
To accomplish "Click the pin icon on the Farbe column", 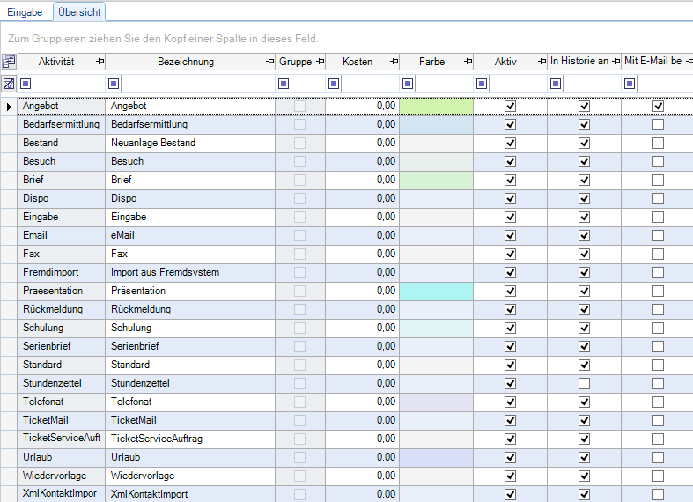I will pos(466,62).
